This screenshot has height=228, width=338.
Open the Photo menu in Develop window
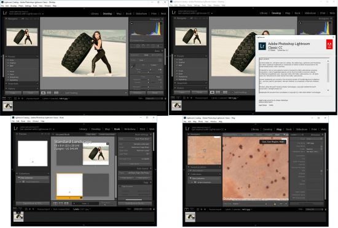[21, 6]
